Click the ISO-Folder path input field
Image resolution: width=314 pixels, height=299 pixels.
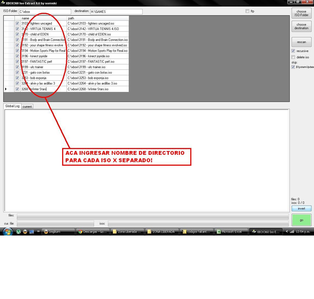45,12
